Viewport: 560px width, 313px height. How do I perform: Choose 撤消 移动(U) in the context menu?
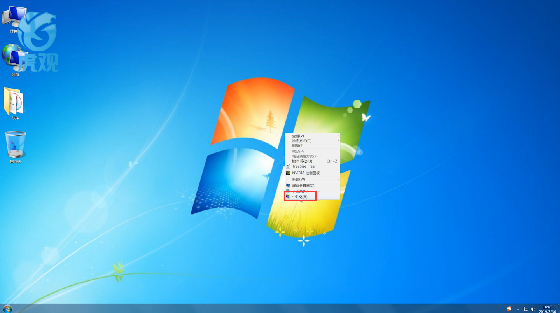pos(313,161)
